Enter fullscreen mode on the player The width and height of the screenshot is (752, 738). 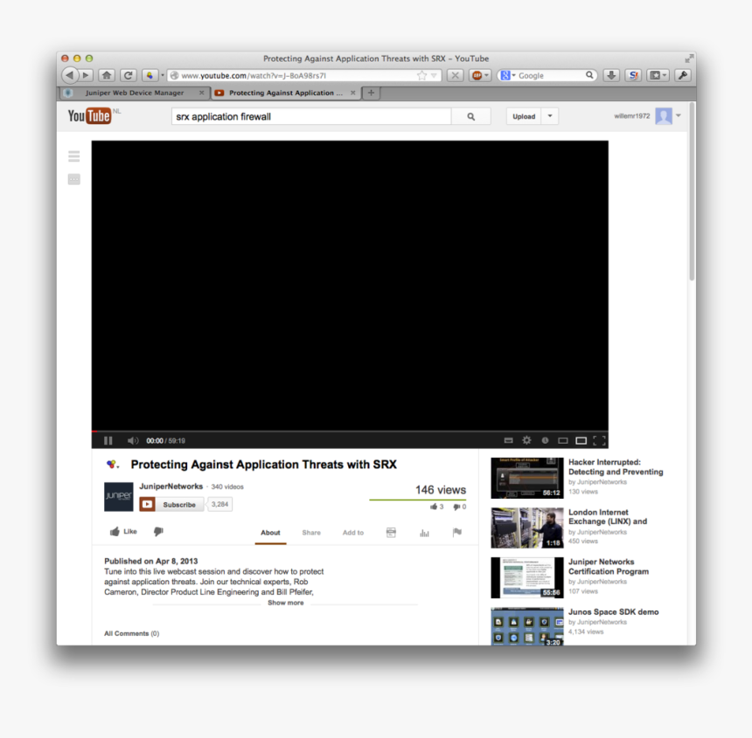point(598,440)
